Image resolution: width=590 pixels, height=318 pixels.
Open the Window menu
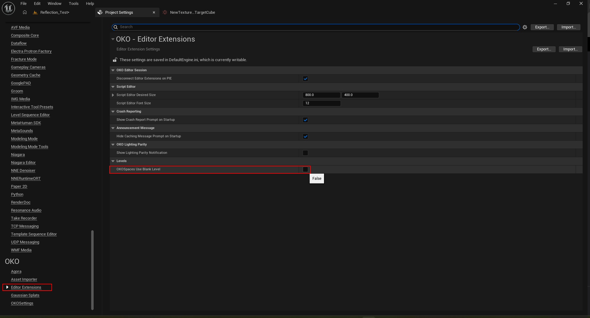click(x=54, y=4)
